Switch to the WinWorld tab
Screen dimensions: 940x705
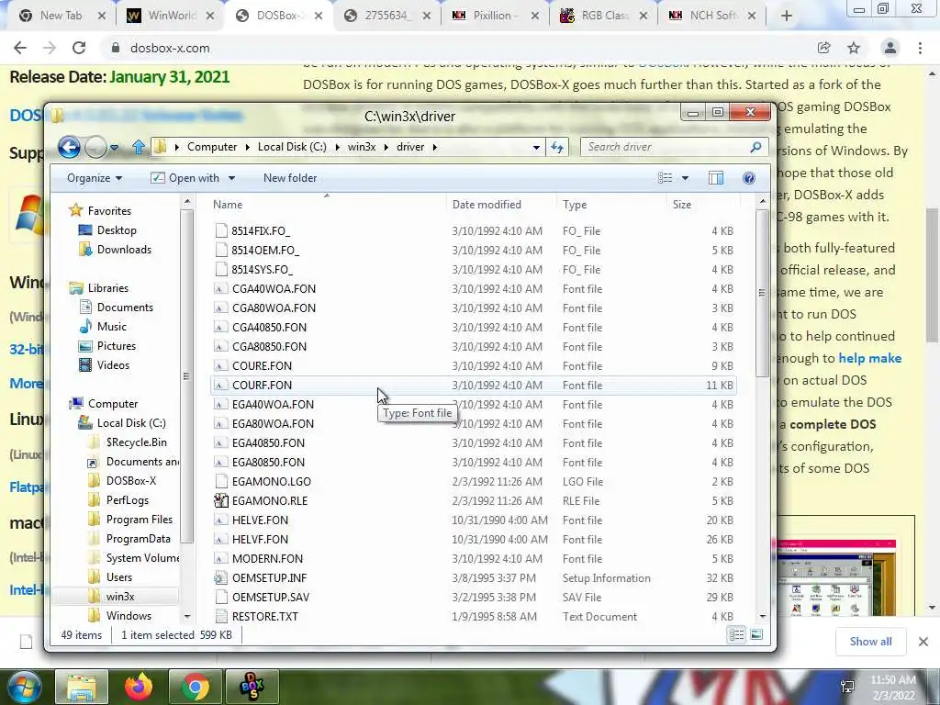[x=170, y=17]
